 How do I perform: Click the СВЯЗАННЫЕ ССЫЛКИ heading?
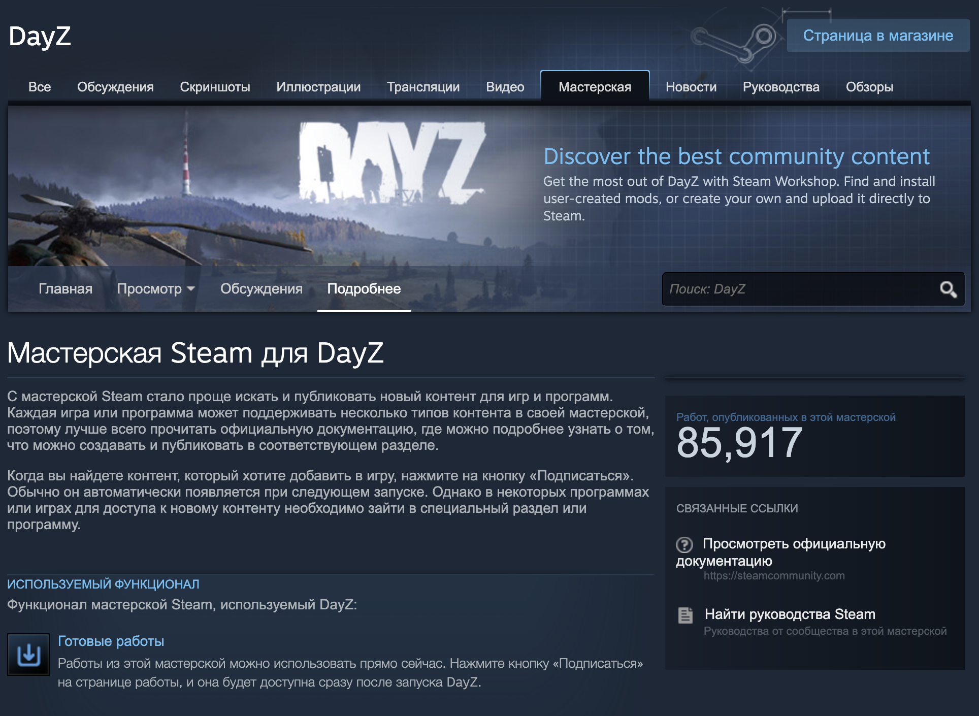737,508
